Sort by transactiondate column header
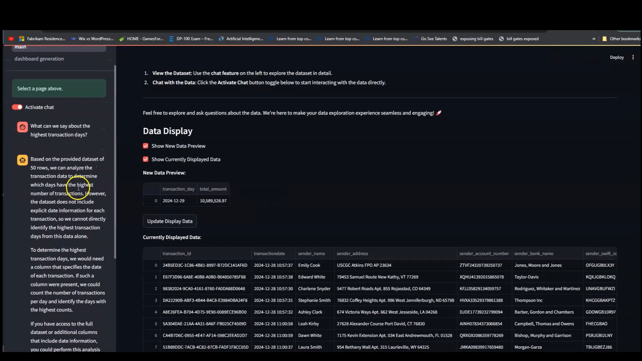The width and height of the screenshot is (642, 361). coord(269,254)
